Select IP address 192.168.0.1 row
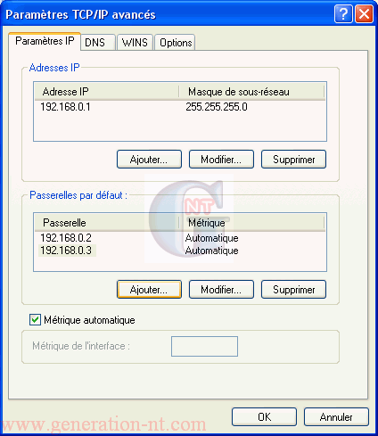The width and height of the screenshot is (378, 436). tap(180, 107)
